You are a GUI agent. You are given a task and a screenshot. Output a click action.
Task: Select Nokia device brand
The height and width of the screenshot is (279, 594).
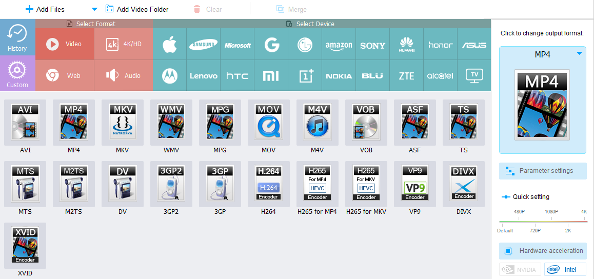tap(339, 76)
